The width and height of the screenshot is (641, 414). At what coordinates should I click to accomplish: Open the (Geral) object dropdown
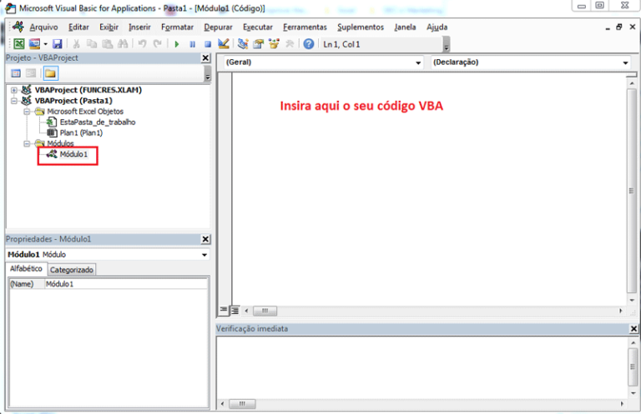click(418, 62)
